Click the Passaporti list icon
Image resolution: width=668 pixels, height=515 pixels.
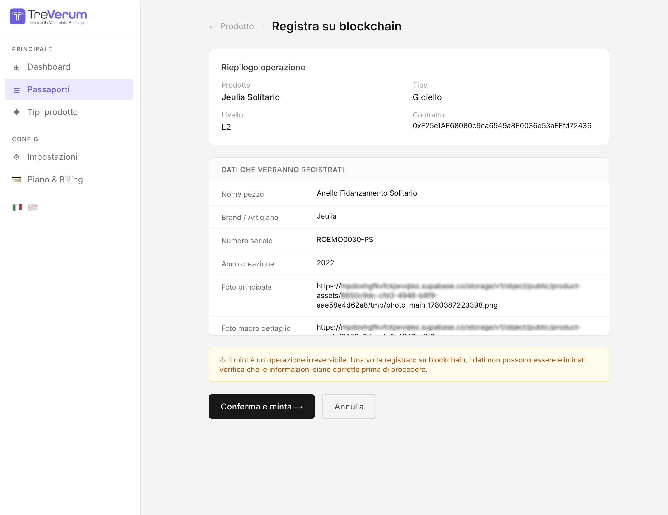[x=17, y=90]
